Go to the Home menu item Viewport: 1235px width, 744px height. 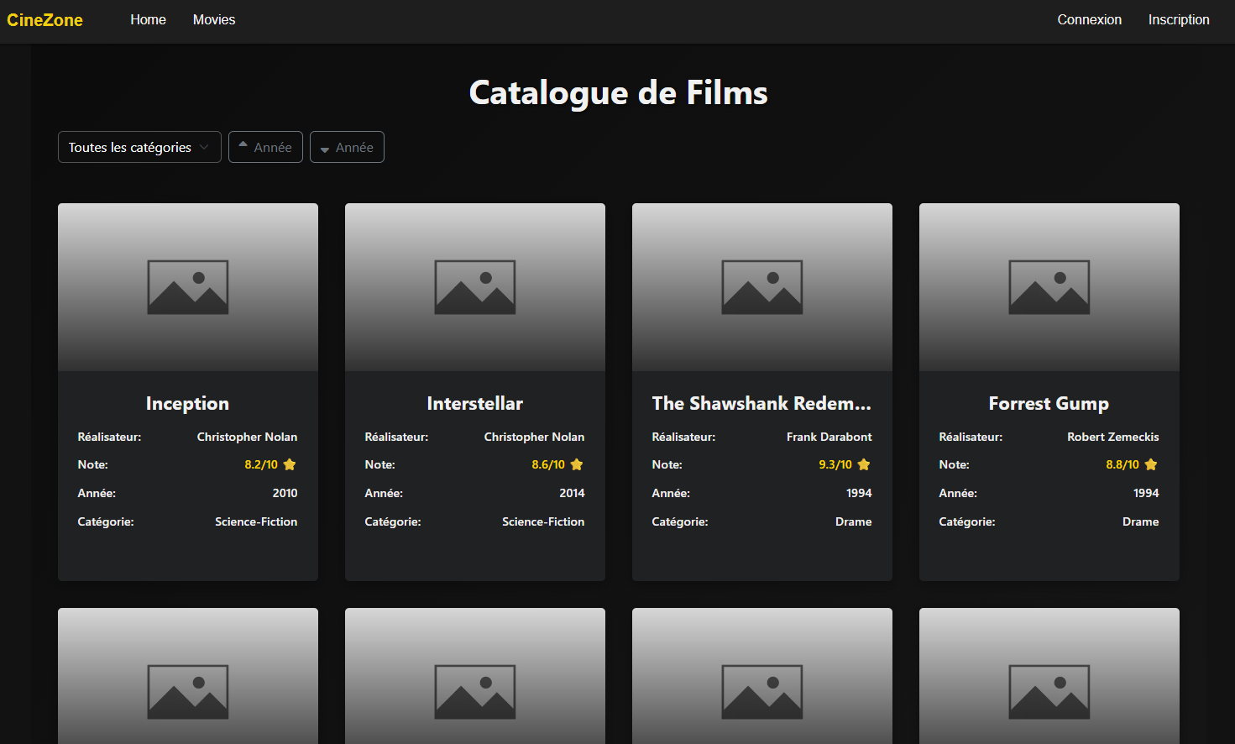(x=148, y=19)
